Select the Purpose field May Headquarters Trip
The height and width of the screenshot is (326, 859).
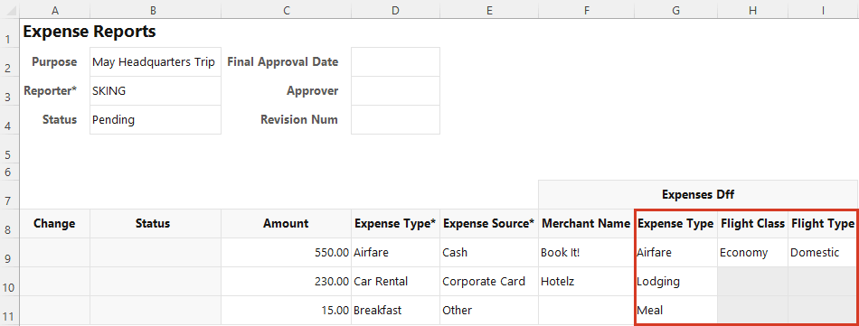(156, 61)
